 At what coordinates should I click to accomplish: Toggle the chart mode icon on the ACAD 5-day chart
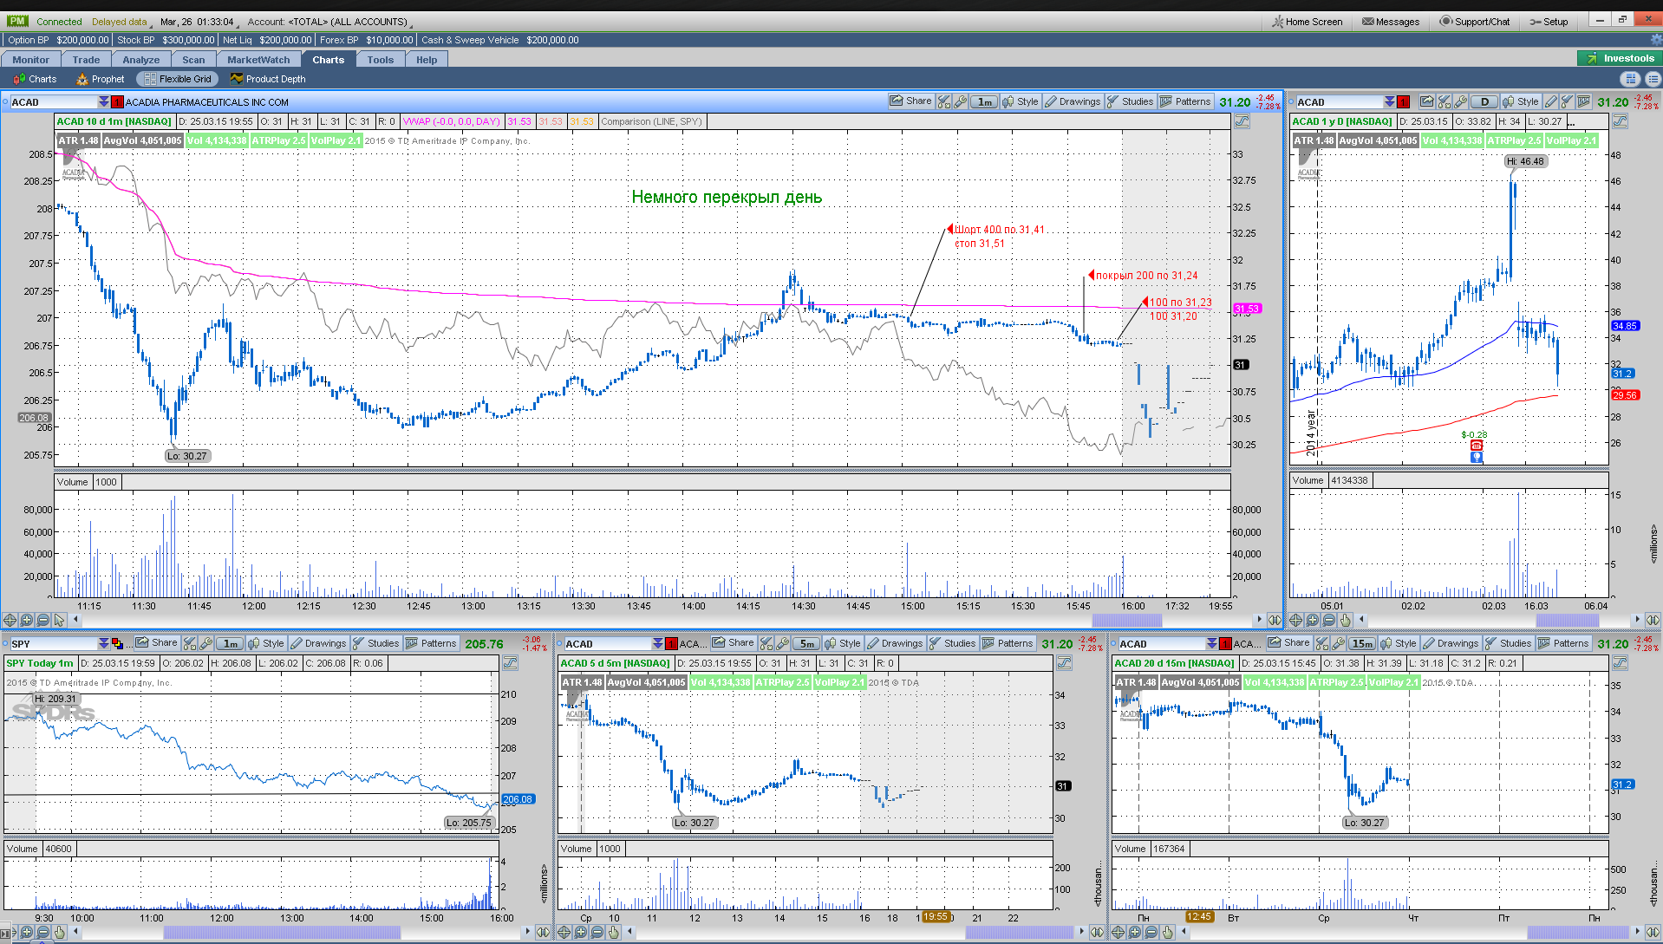(1064, 663)
